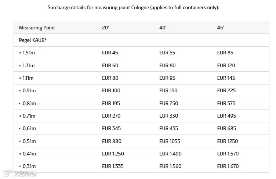Click the watermark logo icon

coord(8,173)
